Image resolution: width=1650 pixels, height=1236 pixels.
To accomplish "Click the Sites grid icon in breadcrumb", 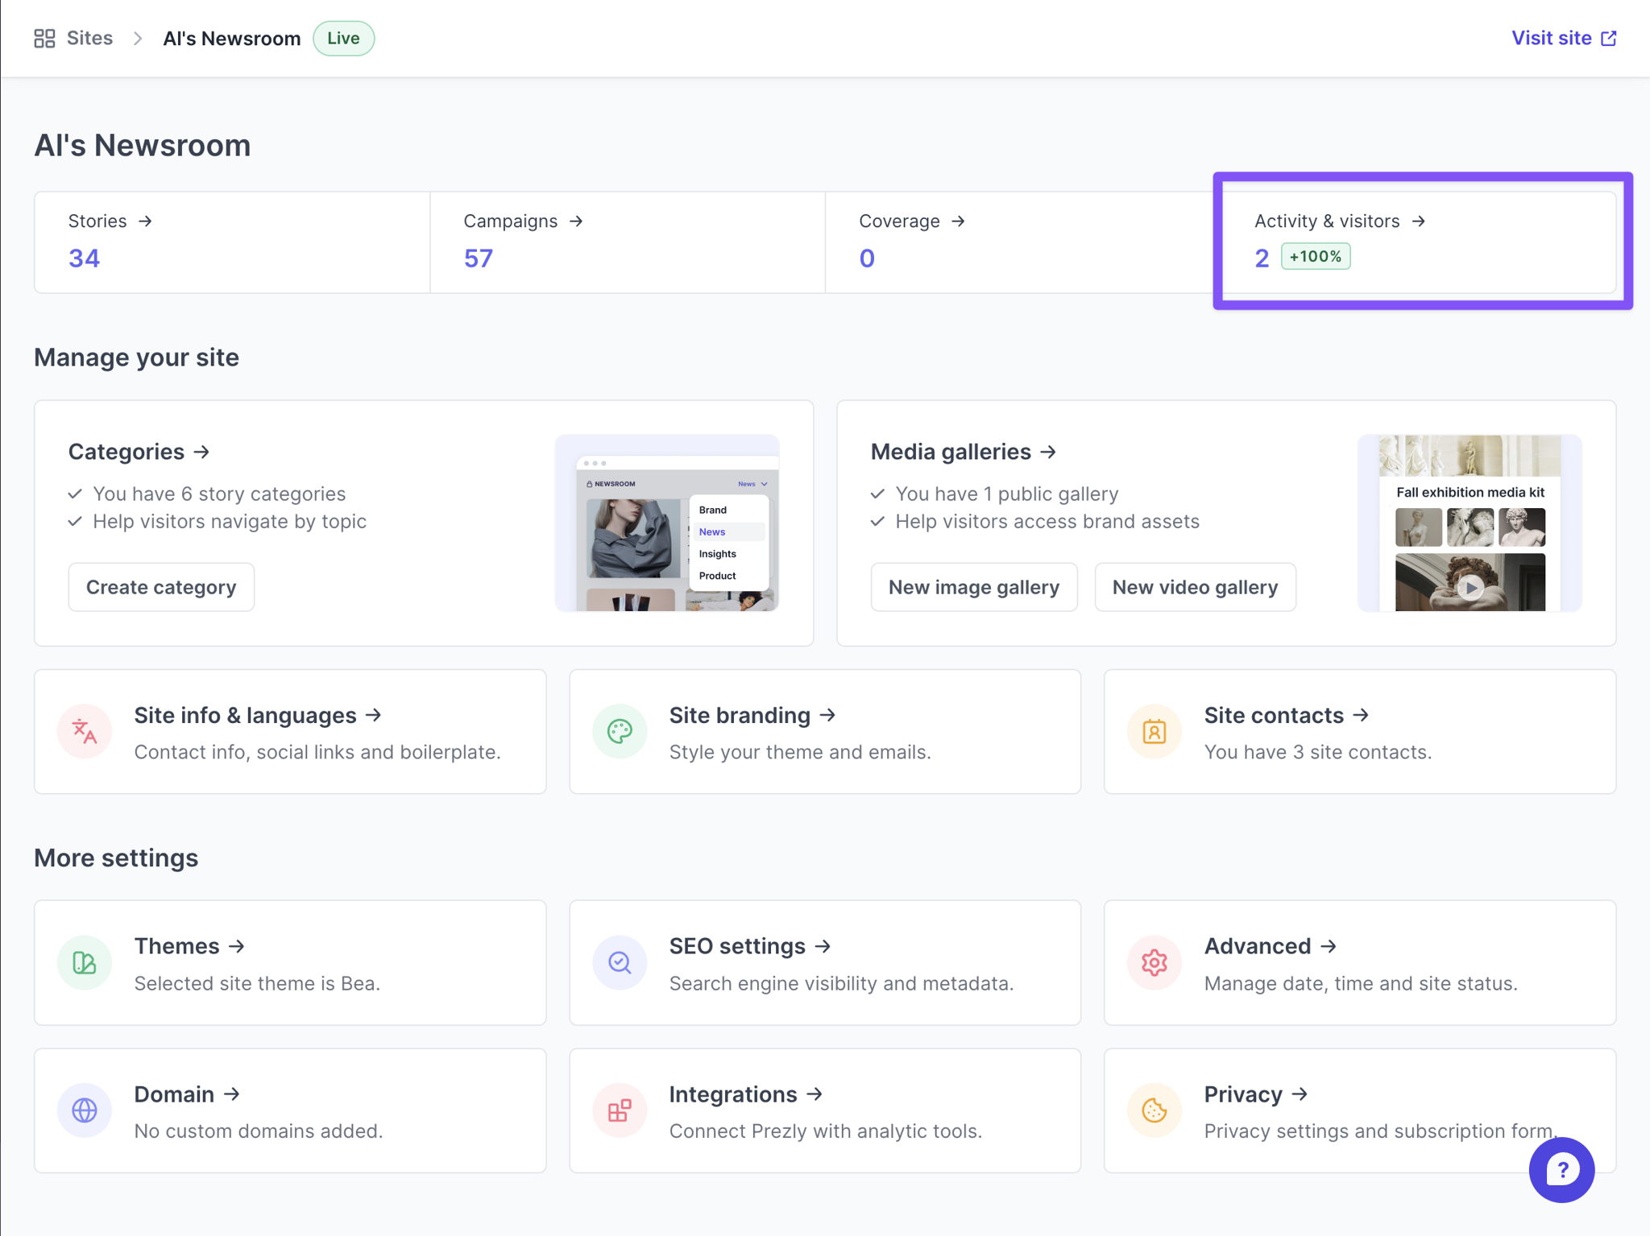I will 44,39.
